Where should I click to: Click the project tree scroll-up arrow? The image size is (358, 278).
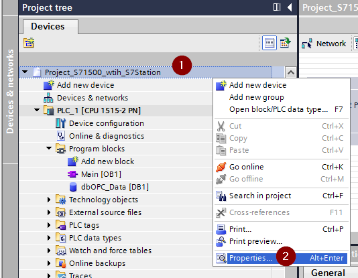pyautogui.click(x=291, y=72)
